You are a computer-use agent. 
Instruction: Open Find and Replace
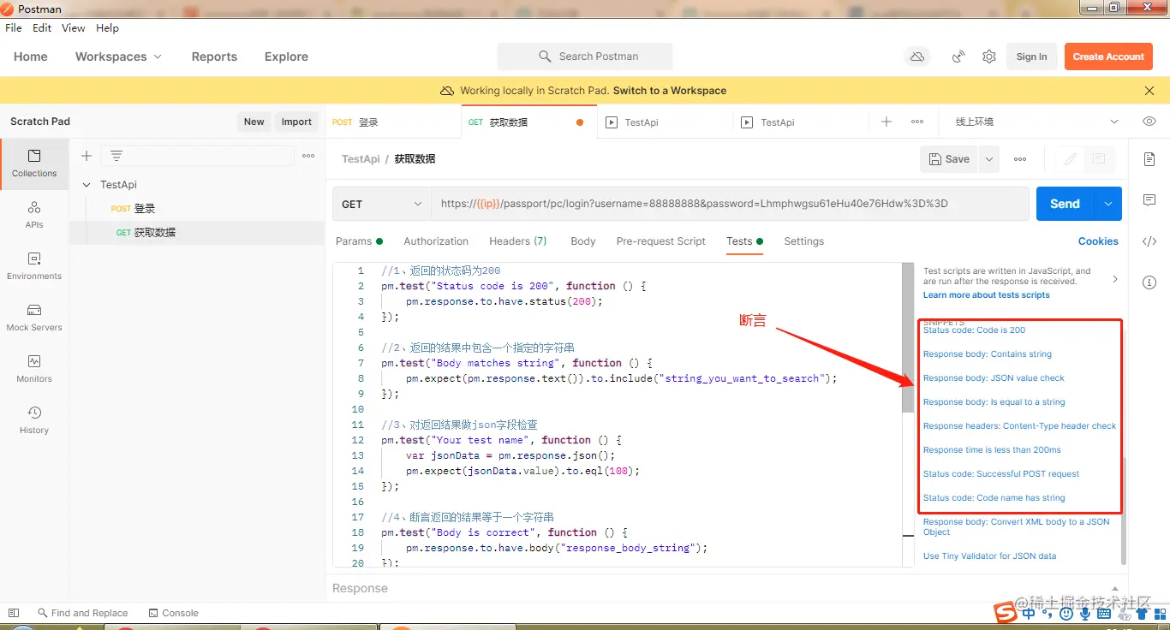coord(82,613)
